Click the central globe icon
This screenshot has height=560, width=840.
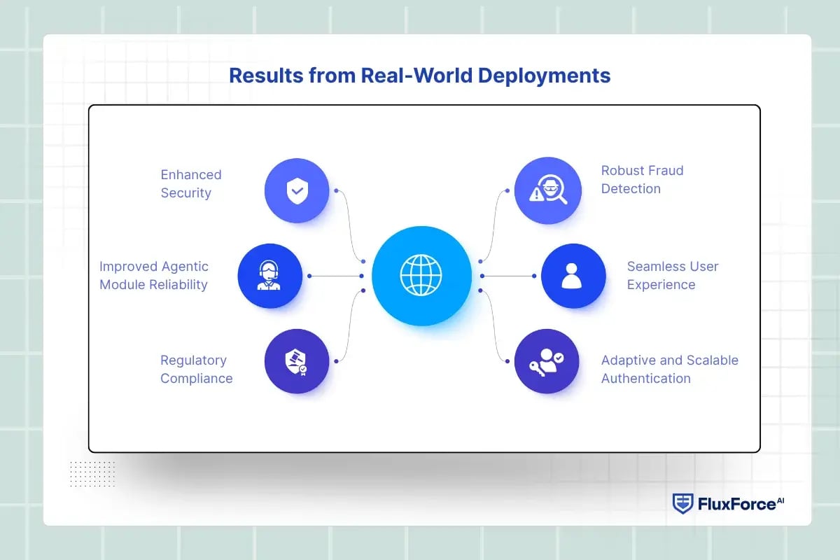[421, 276]
